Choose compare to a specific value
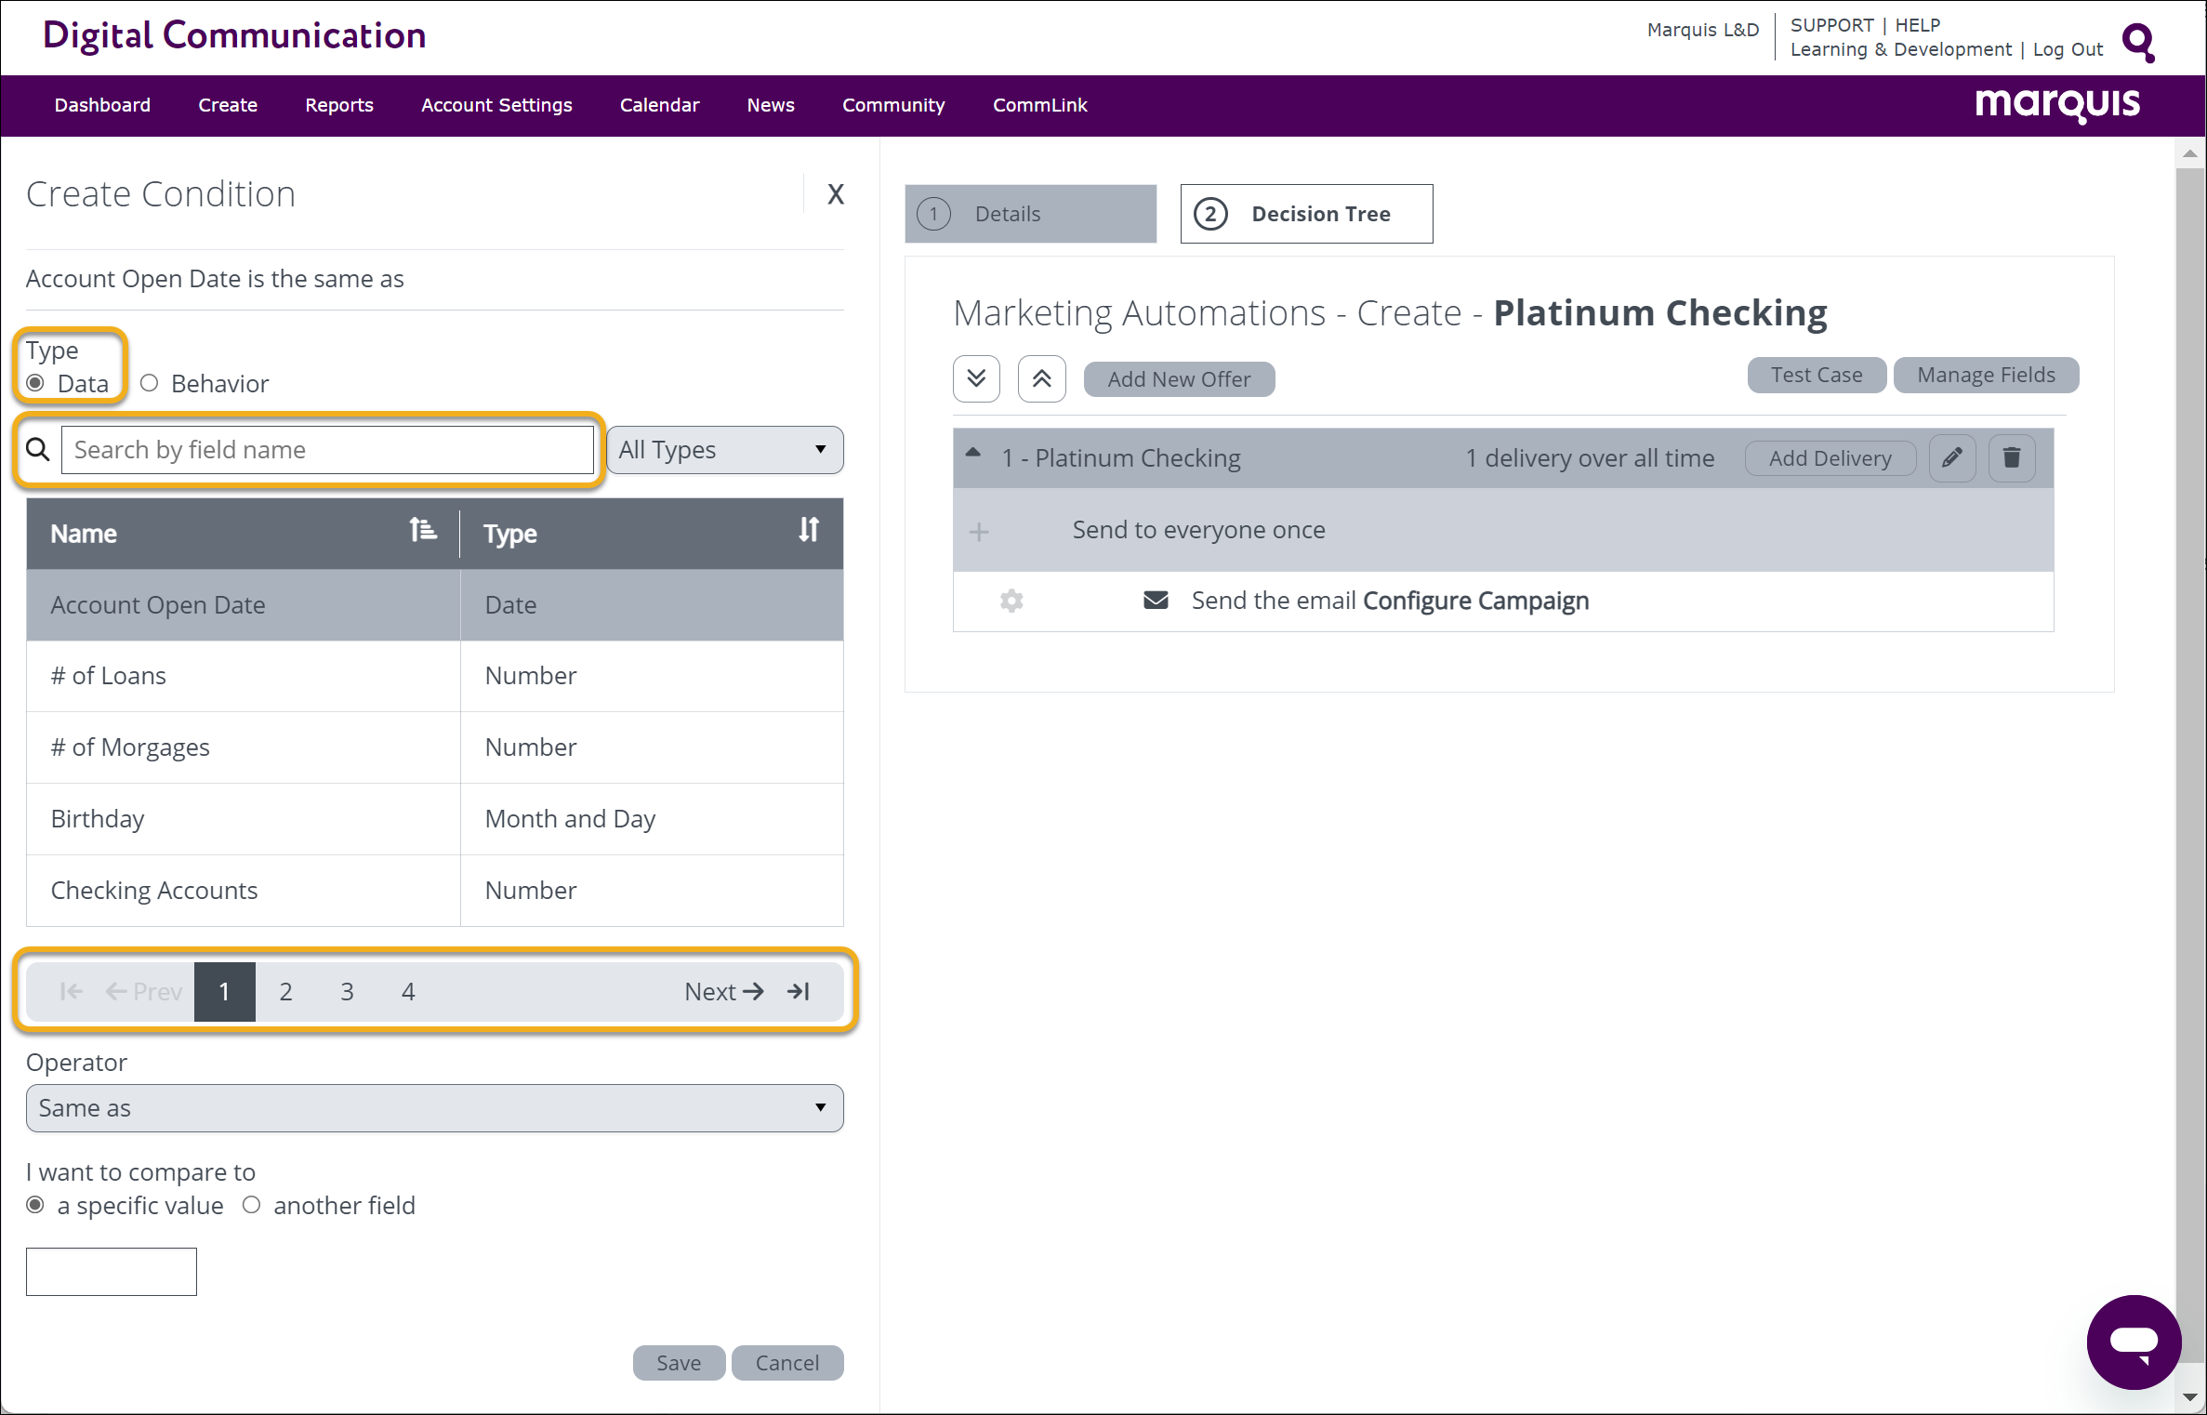Viewport: 2207px width, 1415px height. tap(35, 1205)
